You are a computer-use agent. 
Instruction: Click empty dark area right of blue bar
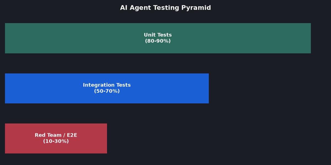(x=269, y=88)
